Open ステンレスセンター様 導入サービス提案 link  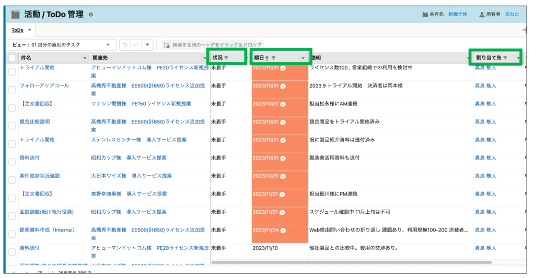point(139,140)
